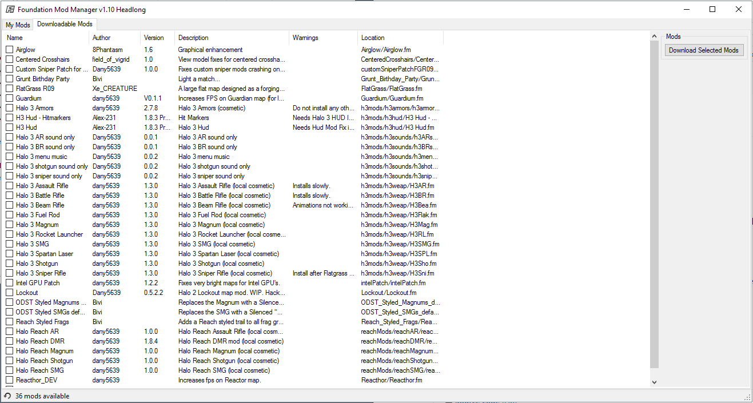Screen dimensions: 753x403
Task: Click 'Hit Markers' description text
Action: (x=194, y=118)
